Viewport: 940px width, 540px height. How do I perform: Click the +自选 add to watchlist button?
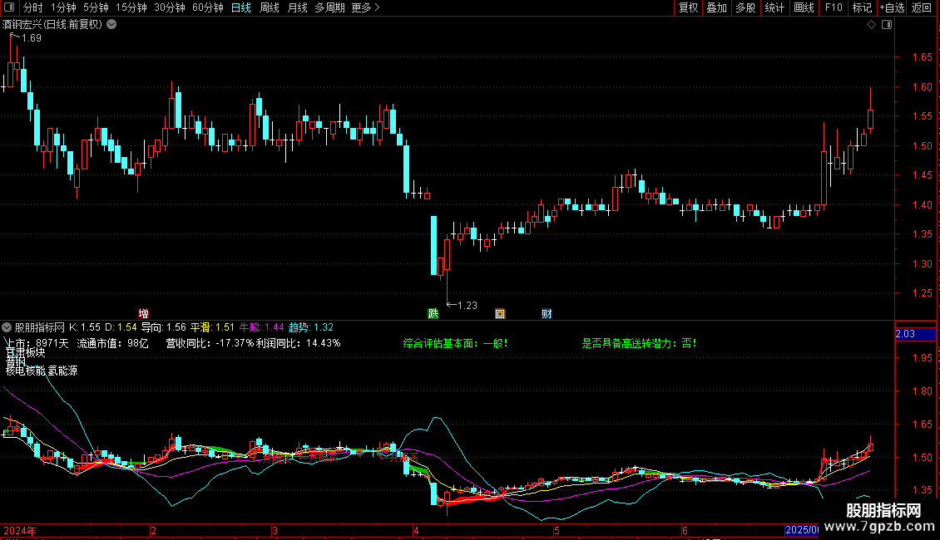891,7
